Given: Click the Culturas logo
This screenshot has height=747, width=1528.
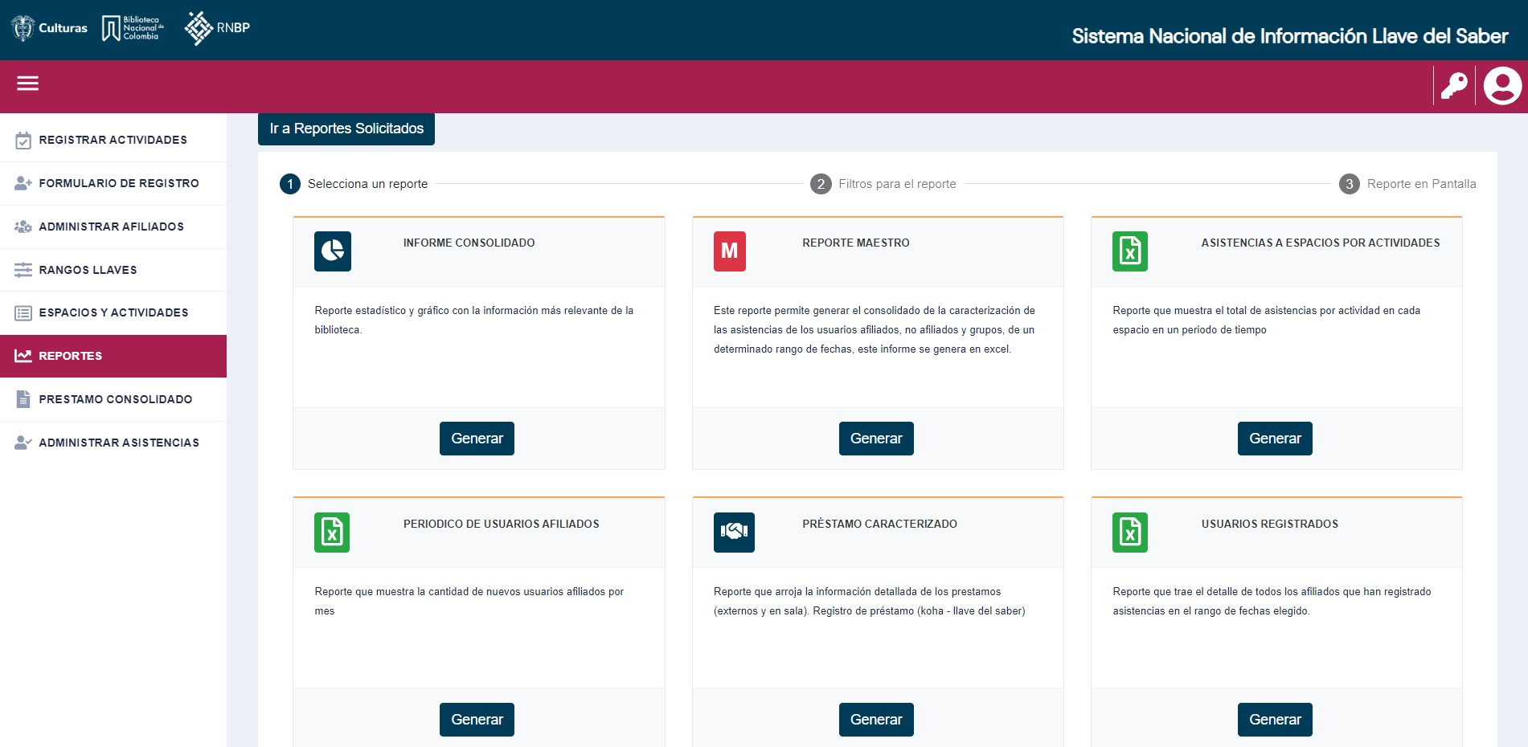Looking at the screenshot, I should 49,28.
